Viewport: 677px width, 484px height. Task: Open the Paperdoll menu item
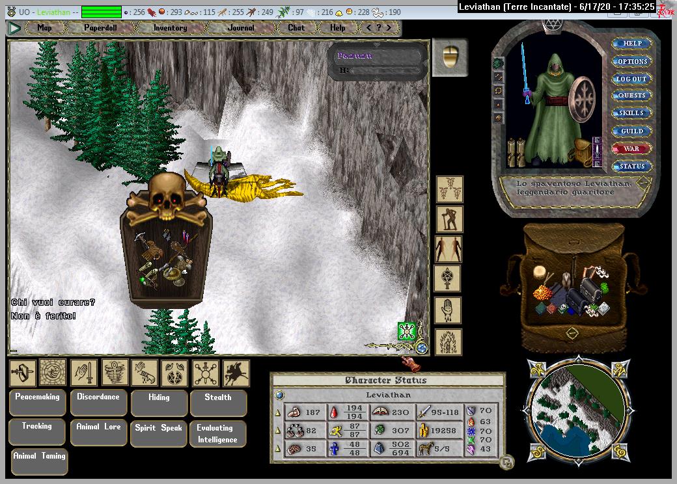[x=101, y=27]
